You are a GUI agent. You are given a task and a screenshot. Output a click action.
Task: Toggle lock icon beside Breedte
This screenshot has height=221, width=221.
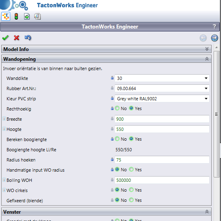112,119
